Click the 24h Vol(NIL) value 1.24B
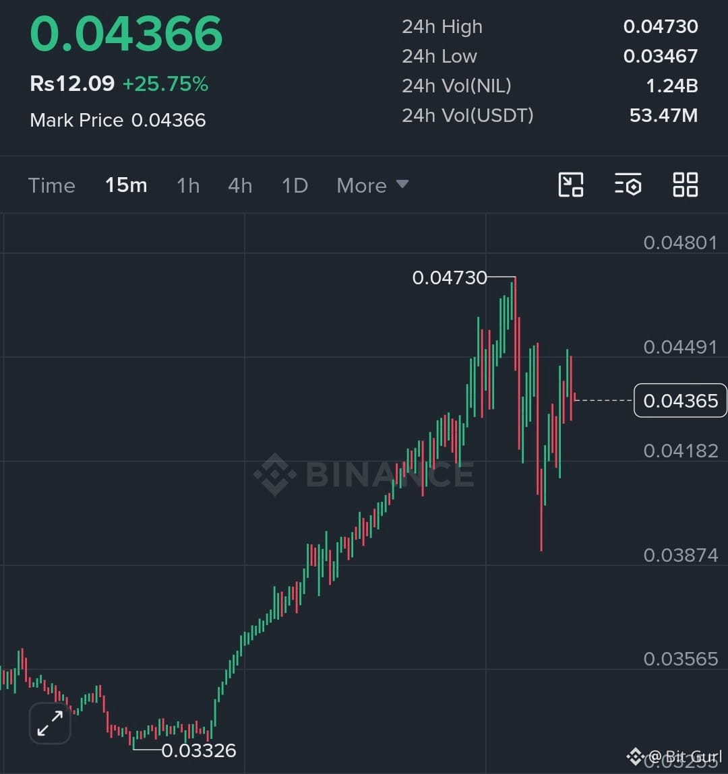The image size is (728, 774). tap(672, 86)
